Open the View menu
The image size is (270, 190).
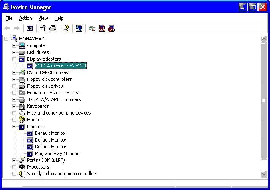[43, 18]
